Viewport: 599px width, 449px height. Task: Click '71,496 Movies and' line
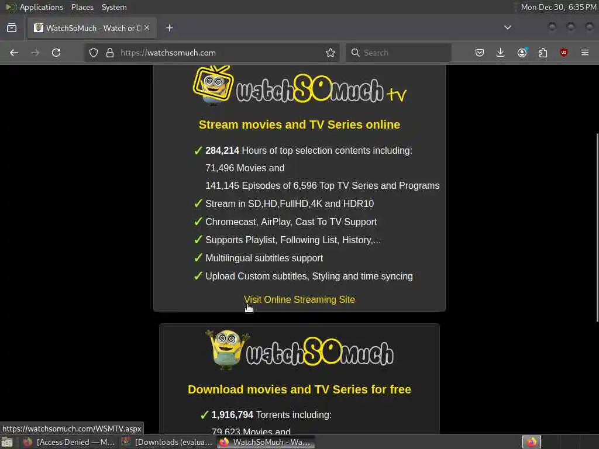click(x=245, y=168)
